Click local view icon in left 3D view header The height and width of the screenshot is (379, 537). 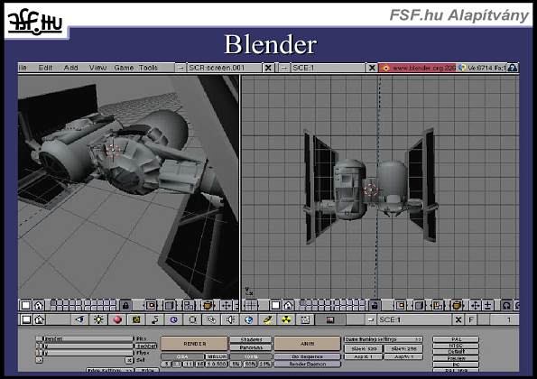151,305
